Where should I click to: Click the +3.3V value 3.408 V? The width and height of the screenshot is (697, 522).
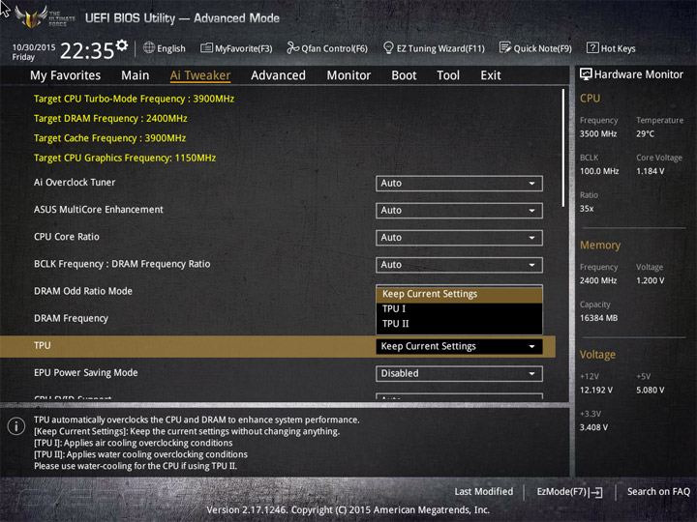coord(593,427)
